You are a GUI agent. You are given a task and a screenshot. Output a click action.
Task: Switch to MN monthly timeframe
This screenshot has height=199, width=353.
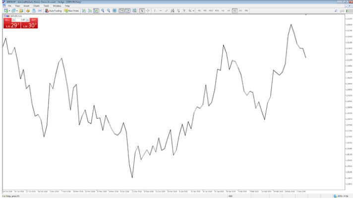pos(246,11)
